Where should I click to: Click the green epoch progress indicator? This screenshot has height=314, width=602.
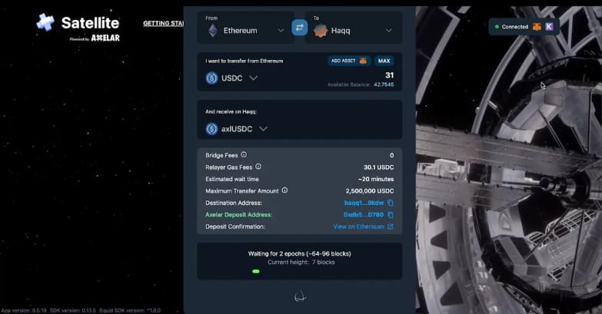[x=256, y=271]
